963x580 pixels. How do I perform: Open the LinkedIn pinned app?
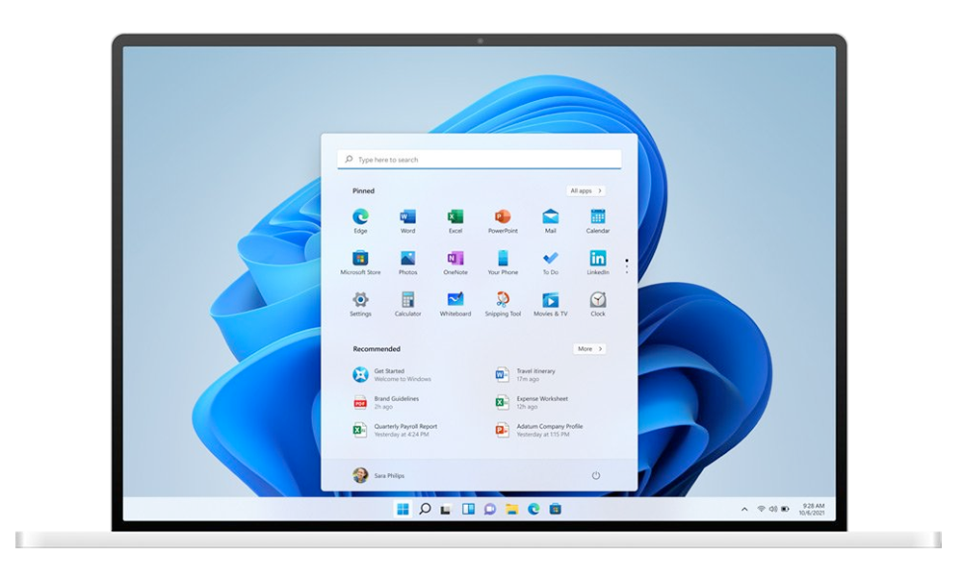[x=598, y=262]
